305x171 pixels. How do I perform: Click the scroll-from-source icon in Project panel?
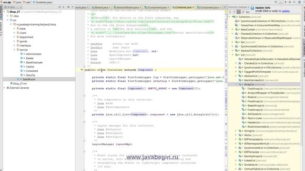click(60, 7)
